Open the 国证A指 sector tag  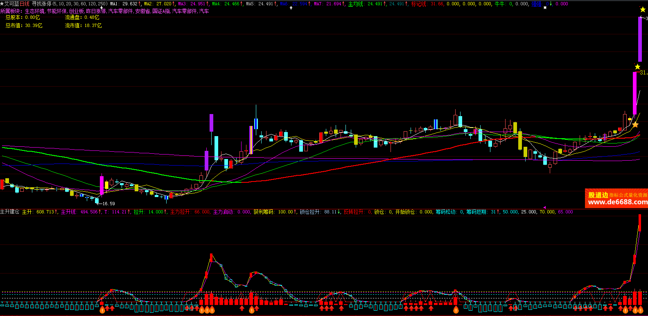[x=161, y=11]
